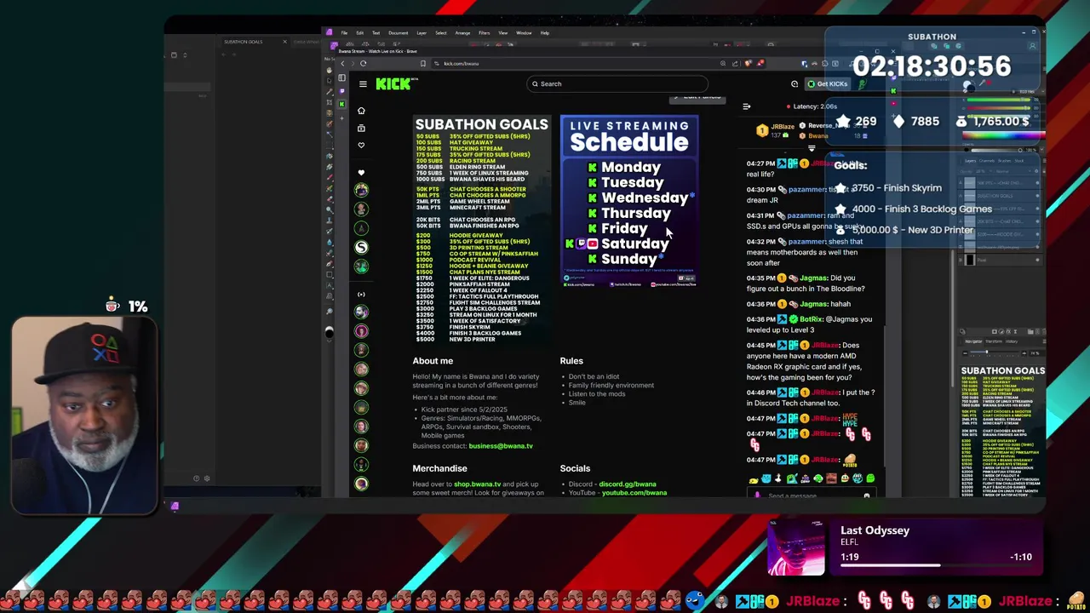Open Brave Rewards triangle icon
This screenshot has height=613, width=1090.
click(760, 63)
